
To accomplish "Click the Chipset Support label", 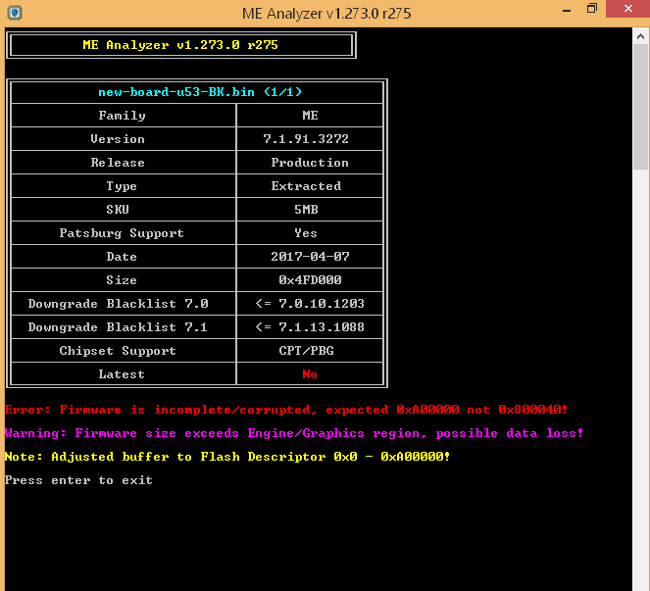I will (x=118, y=351).
